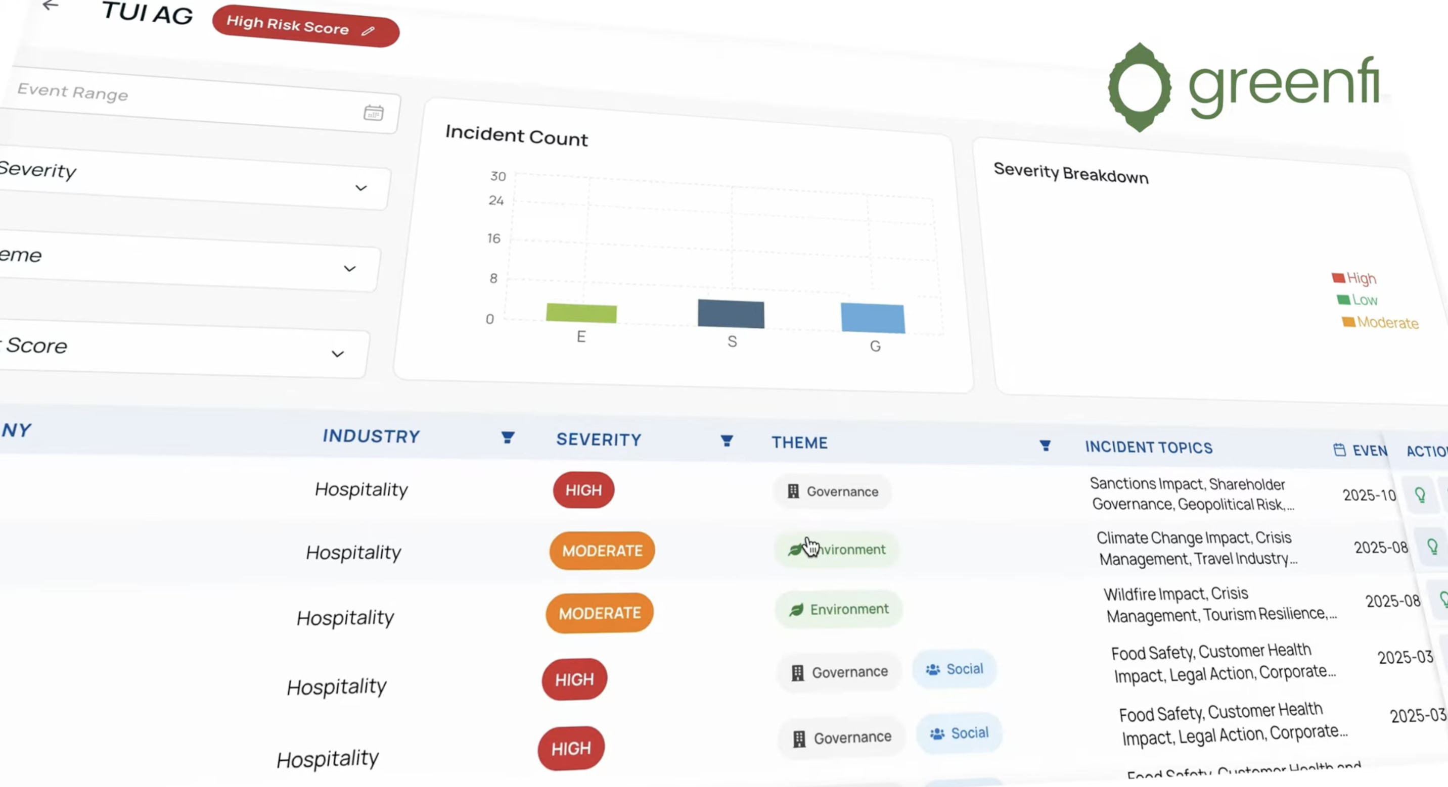
Task: Toggle High in Severity Breakdown legend
Action: [1353, 278]
